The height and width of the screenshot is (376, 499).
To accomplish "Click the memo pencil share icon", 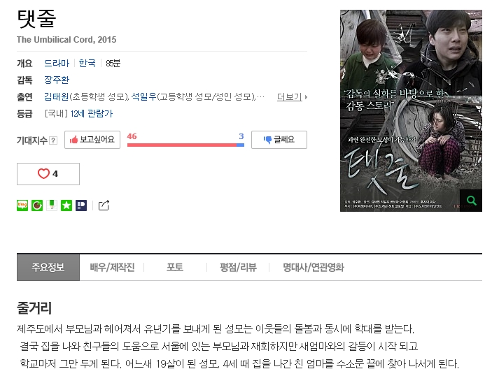I will coord(52,205).
